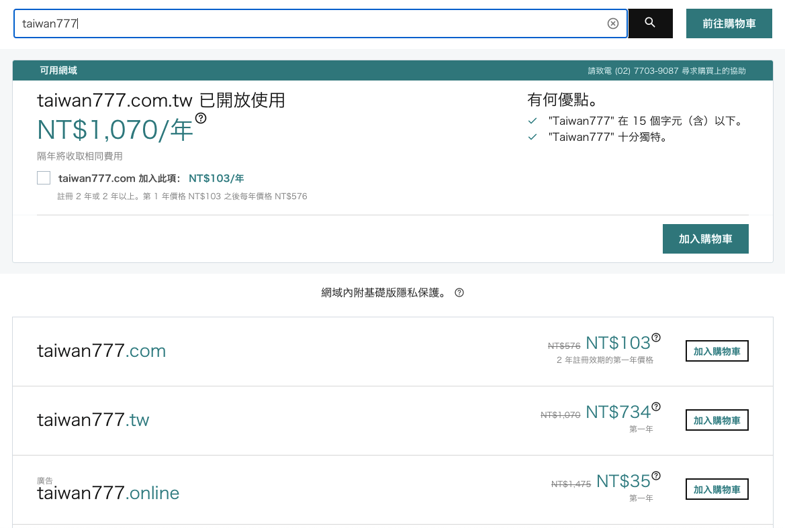Click the 'taiwan777.com.tw 已開放使用' heading

(x=161, y=101)
